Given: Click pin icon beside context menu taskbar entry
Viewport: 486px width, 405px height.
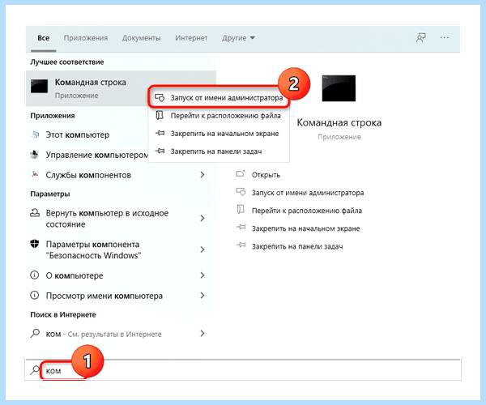Looking at the screenshot, I should (160, 151).
